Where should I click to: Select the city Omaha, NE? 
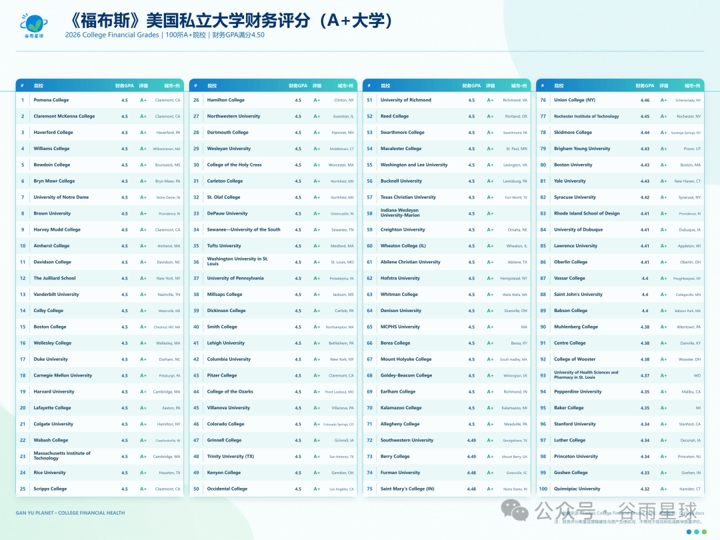click(517, 230)
